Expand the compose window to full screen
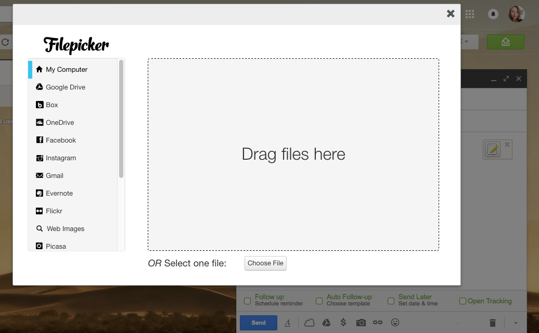The image size is (539, 333). pos(506,79)
